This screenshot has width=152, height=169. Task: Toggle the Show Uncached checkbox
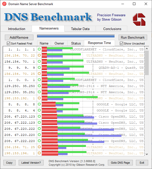pos(121,44)
